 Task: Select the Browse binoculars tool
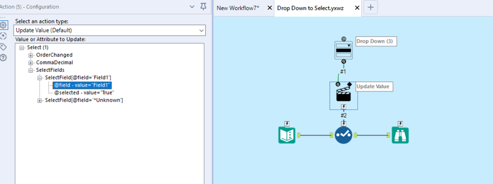[x=400, y=135]
